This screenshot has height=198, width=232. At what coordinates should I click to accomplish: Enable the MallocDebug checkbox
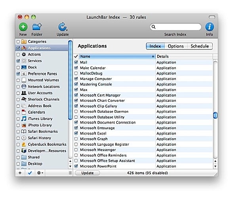coord(76,73)
